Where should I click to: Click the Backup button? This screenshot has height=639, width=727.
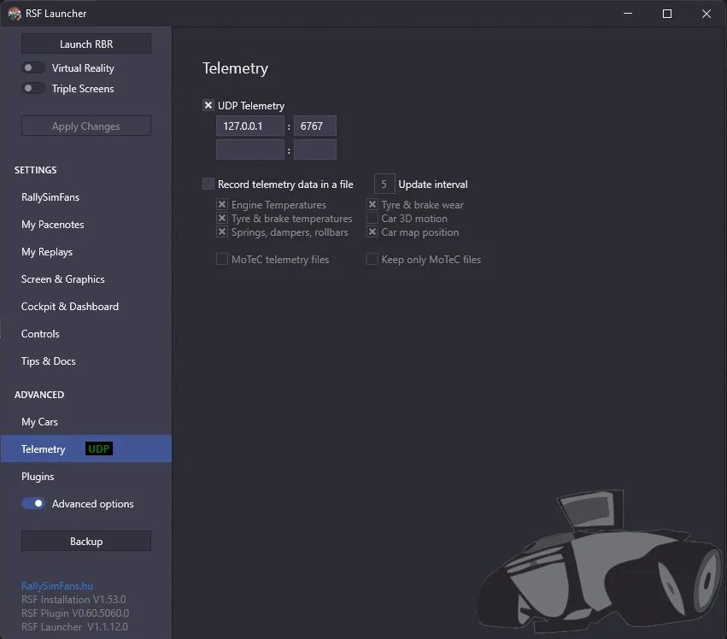(x=86, y=541)
